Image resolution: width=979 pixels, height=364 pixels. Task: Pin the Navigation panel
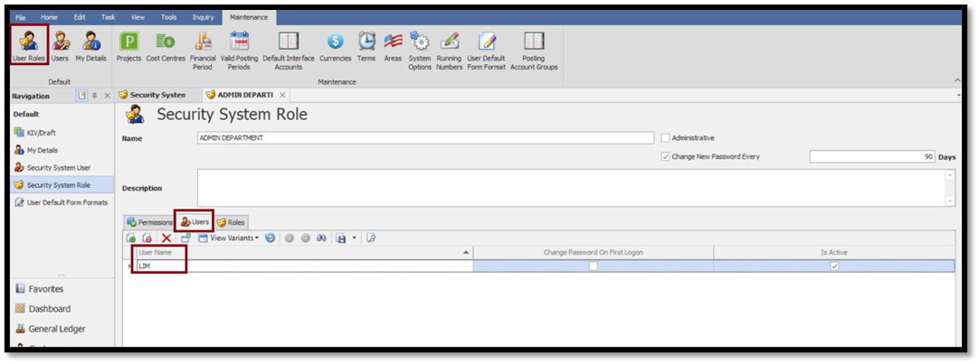(x=95, y=96)
